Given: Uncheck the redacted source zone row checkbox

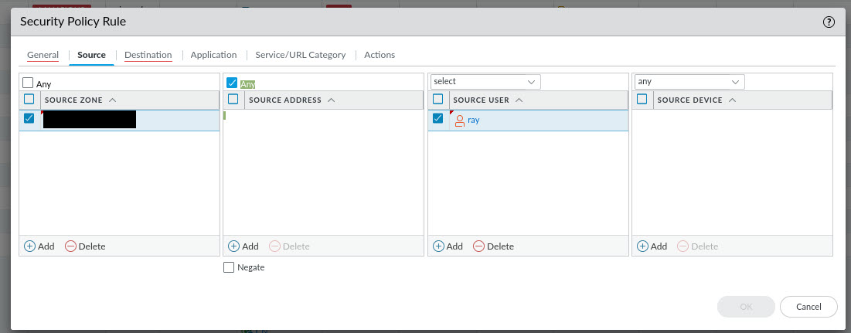Looking at the screenshot, I should pyautogui.click(x=29, y=118).
